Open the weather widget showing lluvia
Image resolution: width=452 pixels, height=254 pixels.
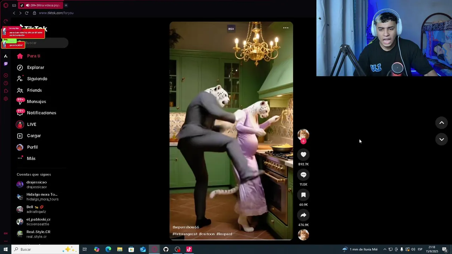pos(360,249)
